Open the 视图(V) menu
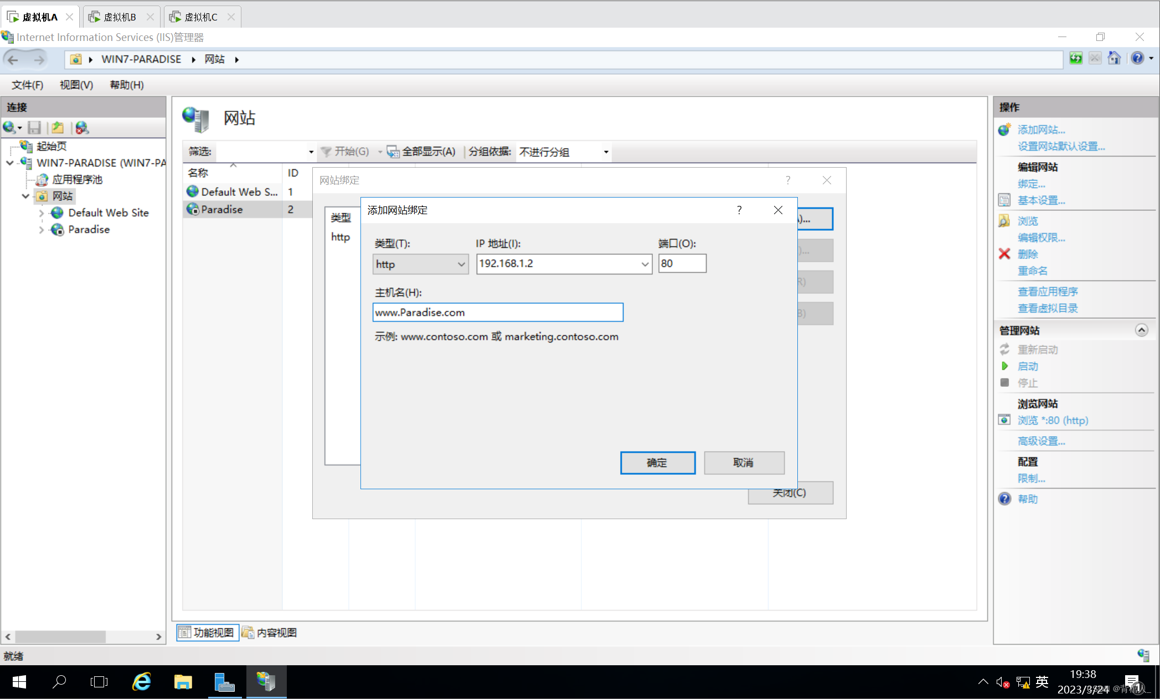The height and width of the screenshot is (699, 1160). coord(76,85)
